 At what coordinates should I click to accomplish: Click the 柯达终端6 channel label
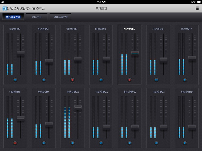pos(158,29)
